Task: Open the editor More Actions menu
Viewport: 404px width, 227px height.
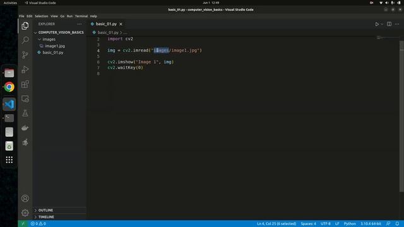Action: point(397,24)
